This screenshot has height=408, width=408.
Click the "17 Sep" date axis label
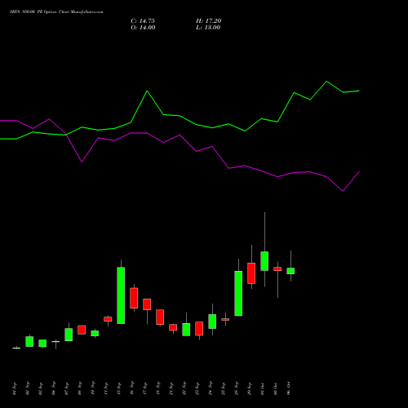click(145, 388)
